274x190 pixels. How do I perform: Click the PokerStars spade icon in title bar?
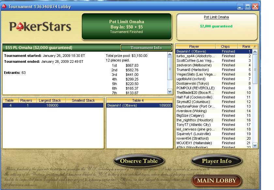pos(4,7)
